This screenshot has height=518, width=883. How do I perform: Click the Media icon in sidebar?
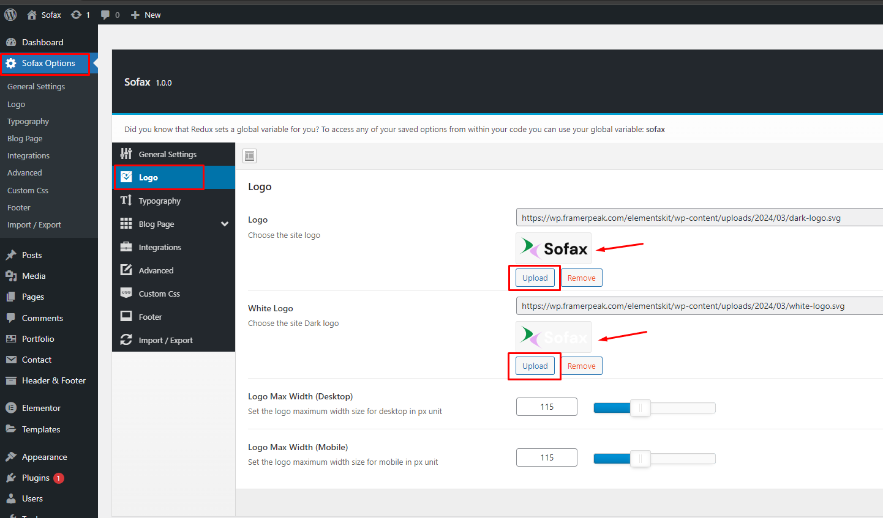pyautogui.click(x=11, y=276)
